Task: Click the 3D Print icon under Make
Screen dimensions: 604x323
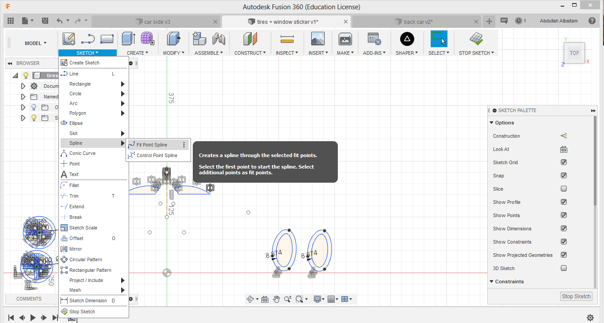Action: point(345,39)
